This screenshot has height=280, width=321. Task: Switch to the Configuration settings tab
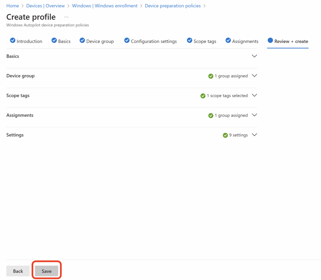coord(150,41)
